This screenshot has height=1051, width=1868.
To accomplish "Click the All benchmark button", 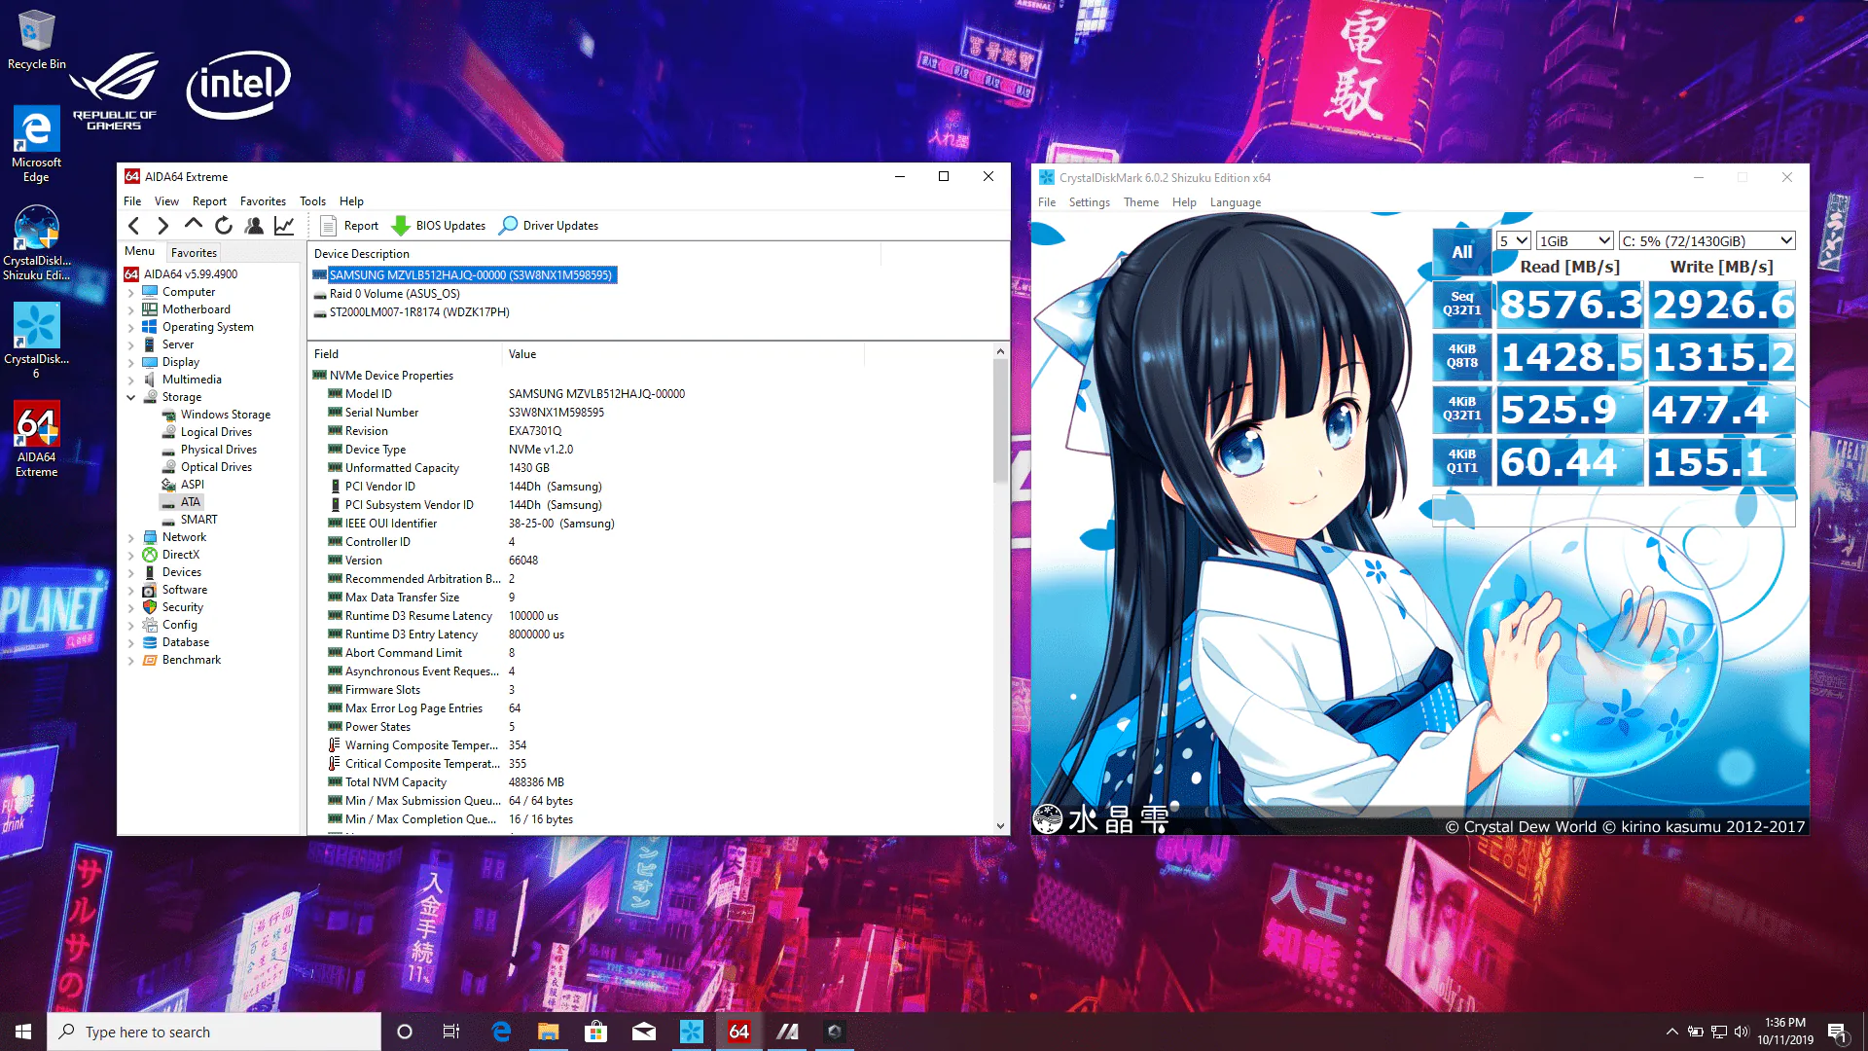I will pyautogui.click(x=1461, y=252).
